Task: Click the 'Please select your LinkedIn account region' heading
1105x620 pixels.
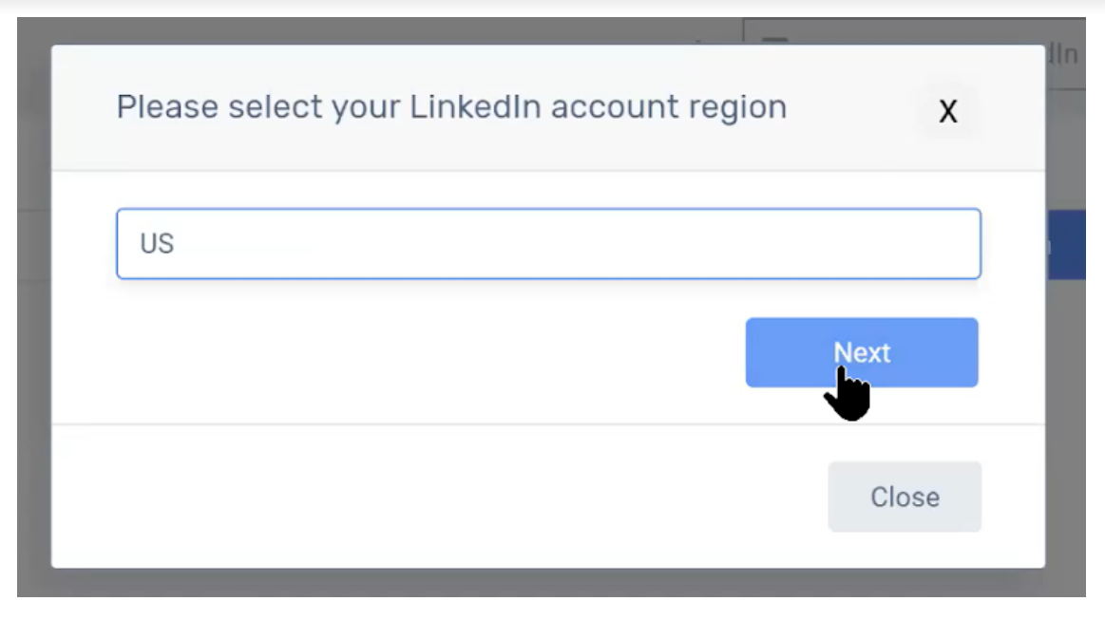Action: click(451, 107)
